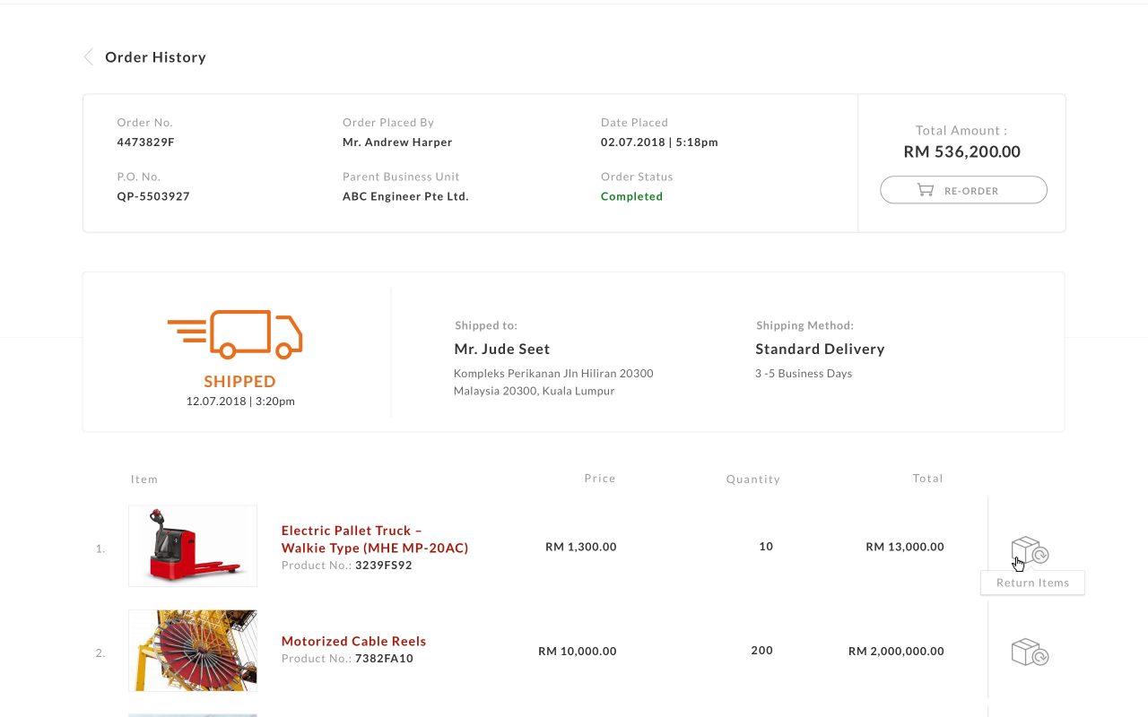Click the Electric Pallet Truck thumbnail image
1148x717 pixels.
193,546
